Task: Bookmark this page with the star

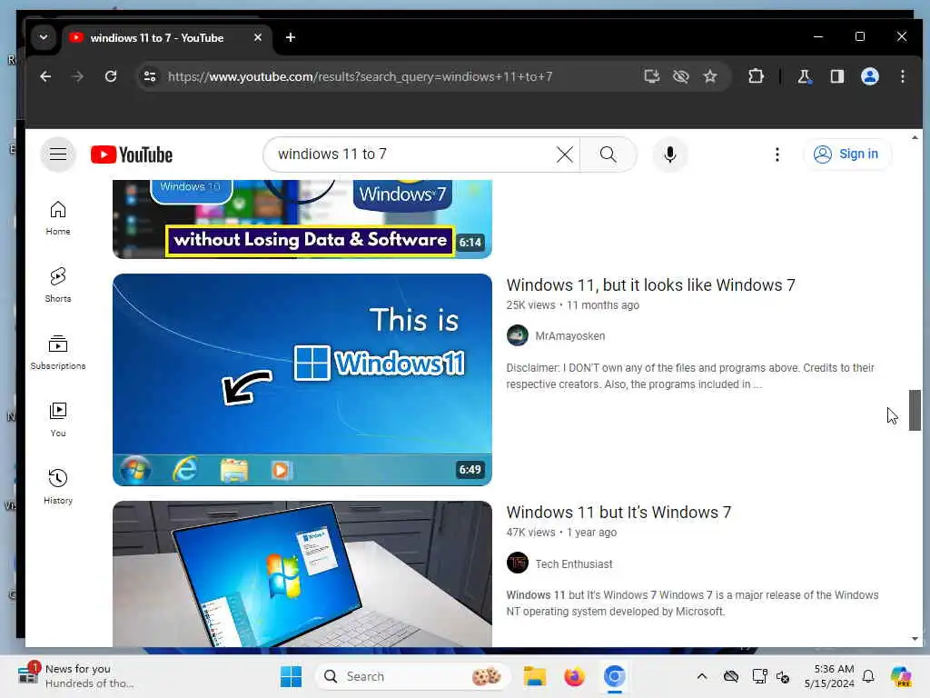Action: (710, 76)
